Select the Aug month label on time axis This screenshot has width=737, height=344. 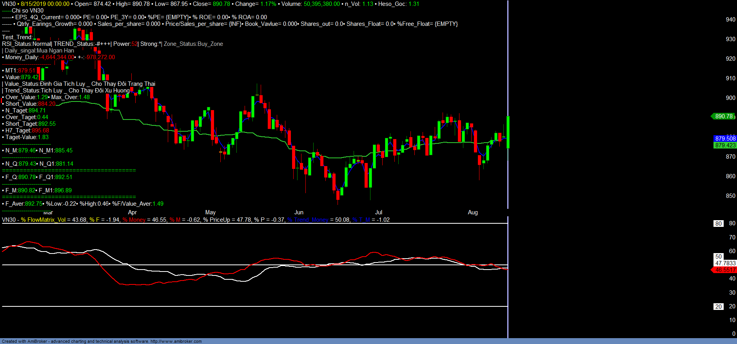(473, 212)
